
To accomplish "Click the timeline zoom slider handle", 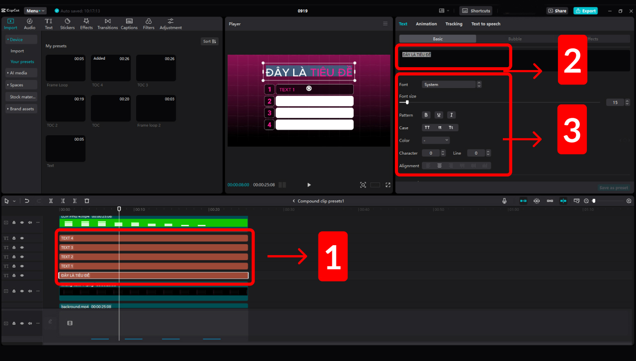I will [594, 201].
